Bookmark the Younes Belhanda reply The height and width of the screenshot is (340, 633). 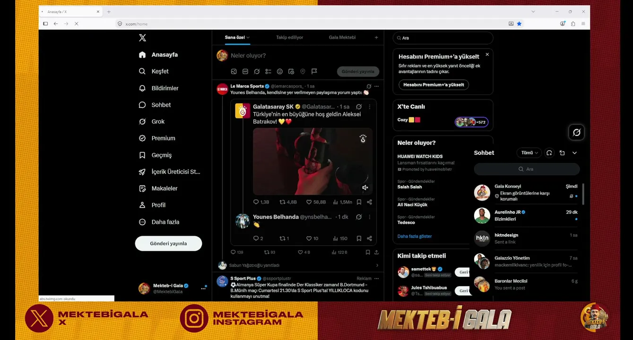tap(359, 238)
